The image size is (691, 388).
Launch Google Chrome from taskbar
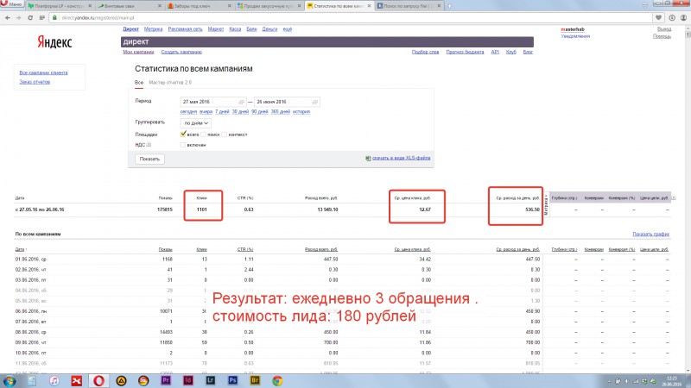tap(277, 380)
